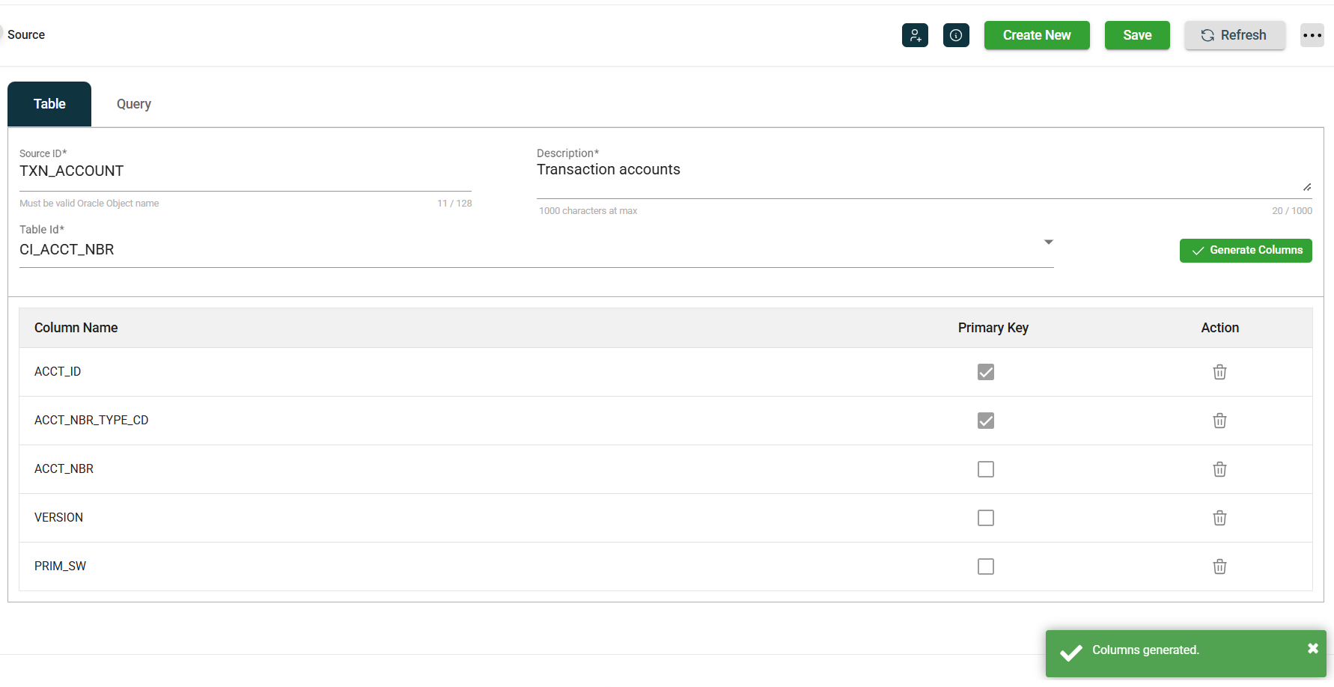Delete the ACCT_ID column row
Screen dimensions: 1334x687
pos(1219,372)
